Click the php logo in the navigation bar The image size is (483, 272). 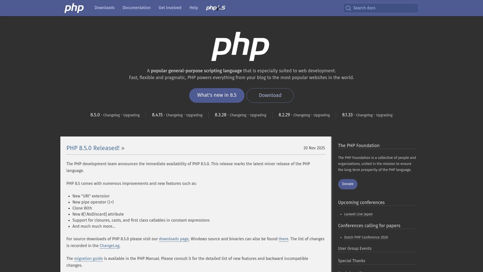point(74,8)
